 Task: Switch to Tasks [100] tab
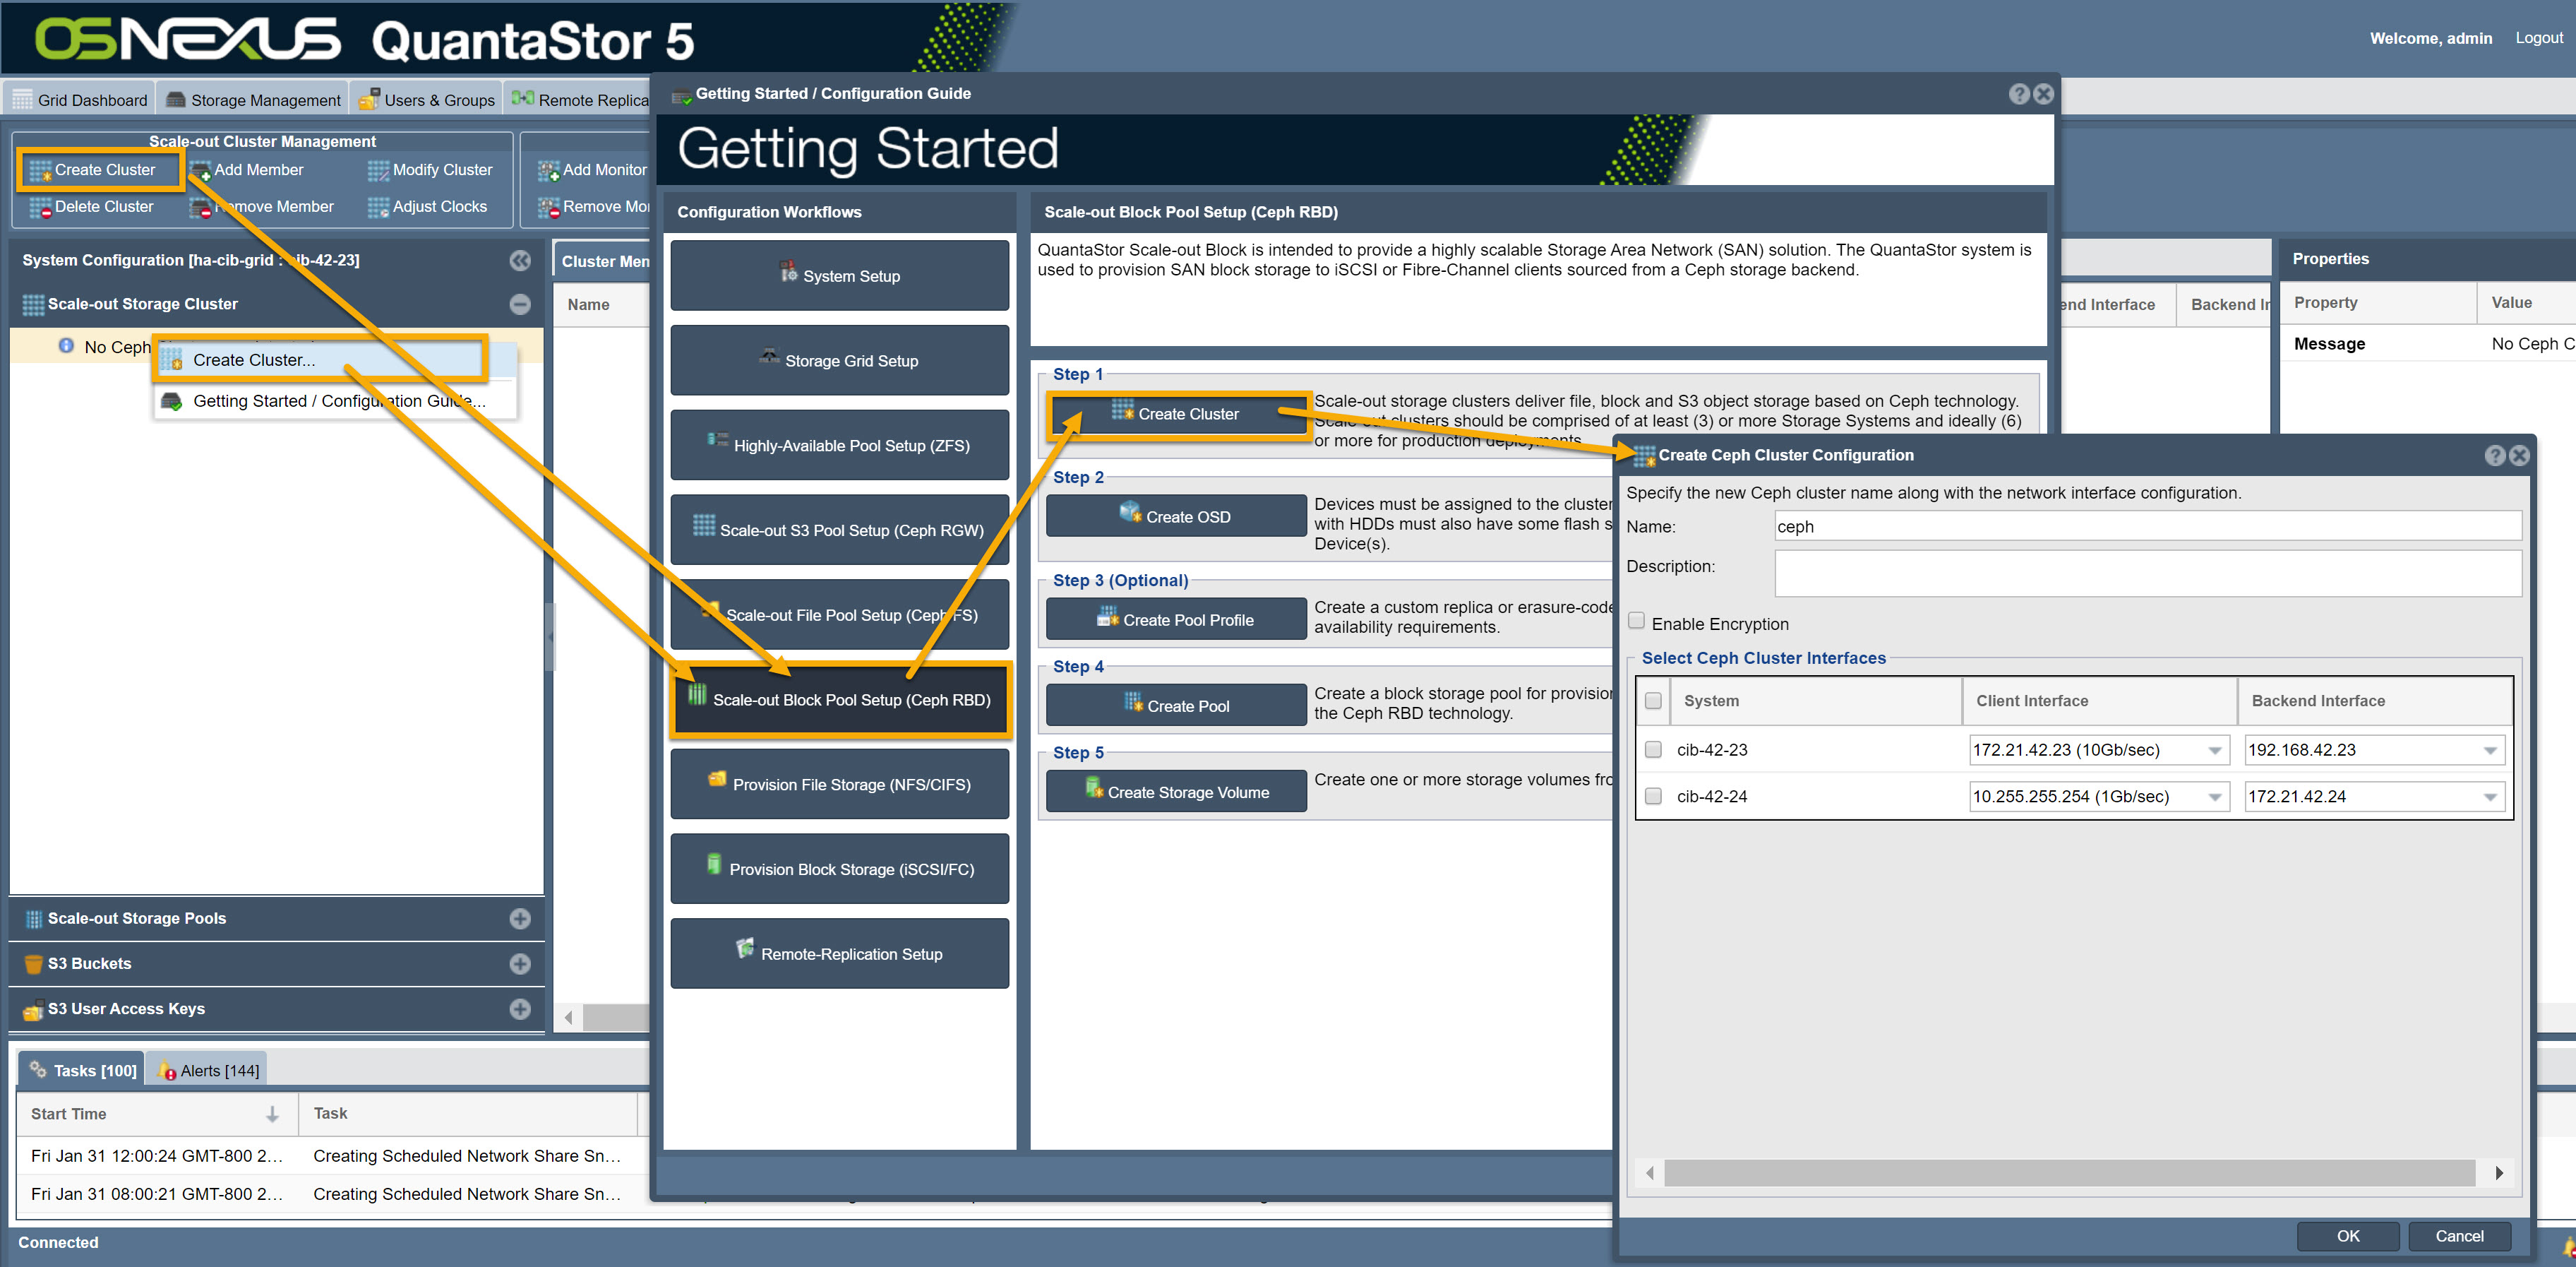click(83, 1070)
